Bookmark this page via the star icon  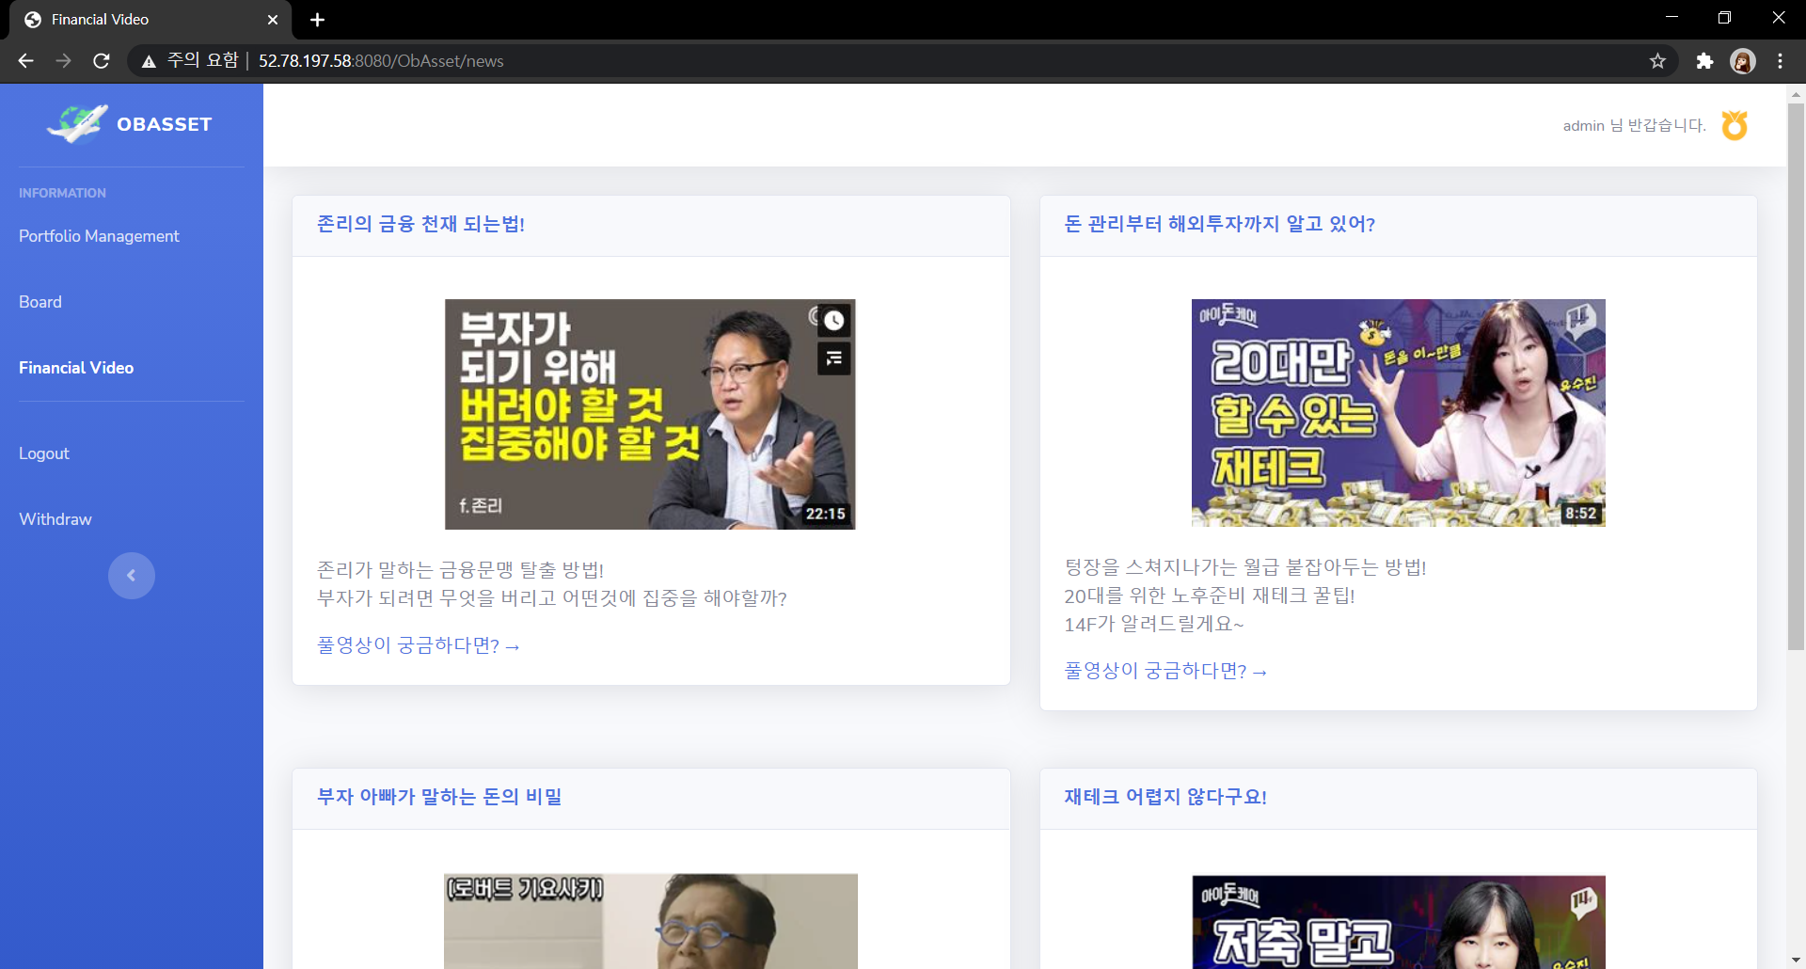tap(1657, 60)
